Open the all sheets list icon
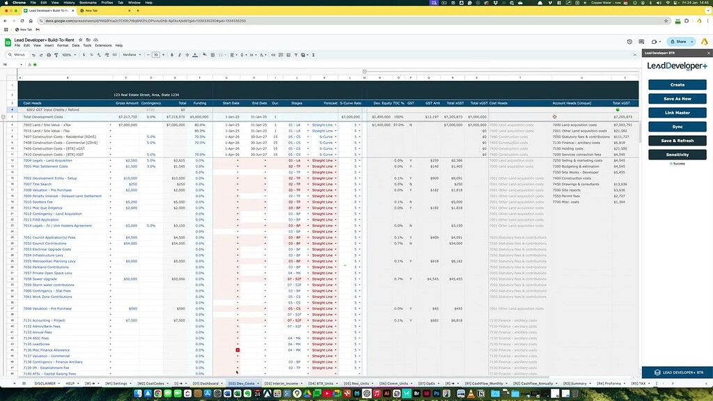The height and width of the screenshot is (401, 713). 24,384
